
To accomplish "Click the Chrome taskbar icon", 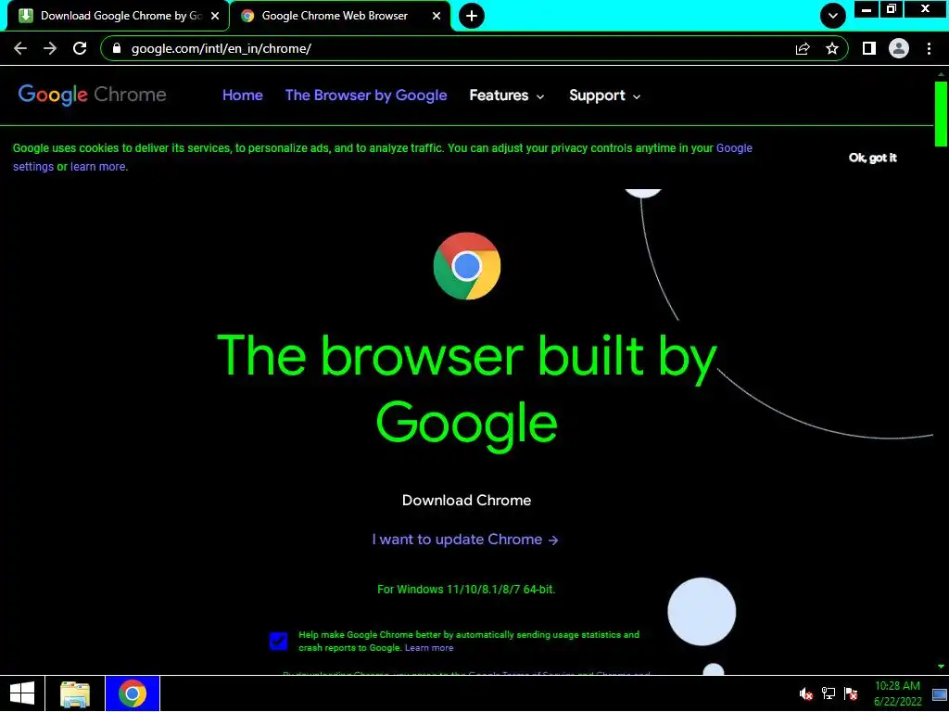I will pos(133,693).
